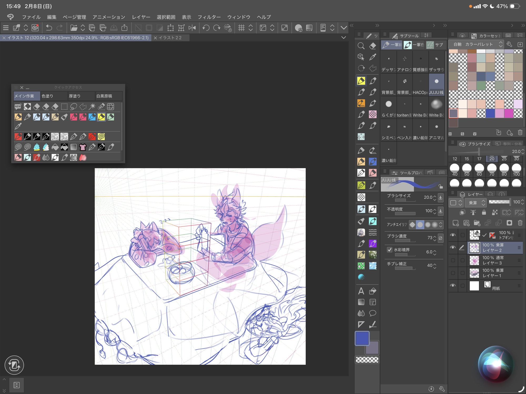The height and width of the screenshot is (394, 526).
Task: Pick the blue main color swatch
Action: [x=362, y=338]
